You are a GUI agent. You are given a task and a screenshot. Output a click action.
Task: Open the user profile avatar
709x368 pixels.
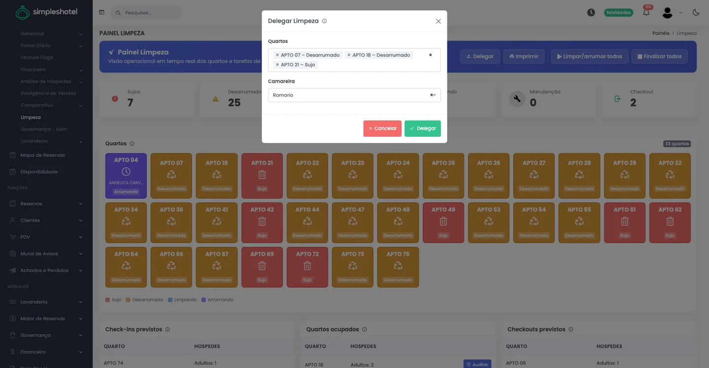pyautogui.click(x=667, y=12)
